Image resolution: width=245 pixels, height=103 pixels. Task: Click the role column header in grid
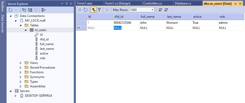pyautogui.click(x=231, y=17)
